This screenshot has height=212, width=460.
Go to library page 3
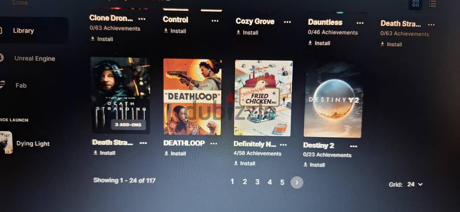point(257,182)
